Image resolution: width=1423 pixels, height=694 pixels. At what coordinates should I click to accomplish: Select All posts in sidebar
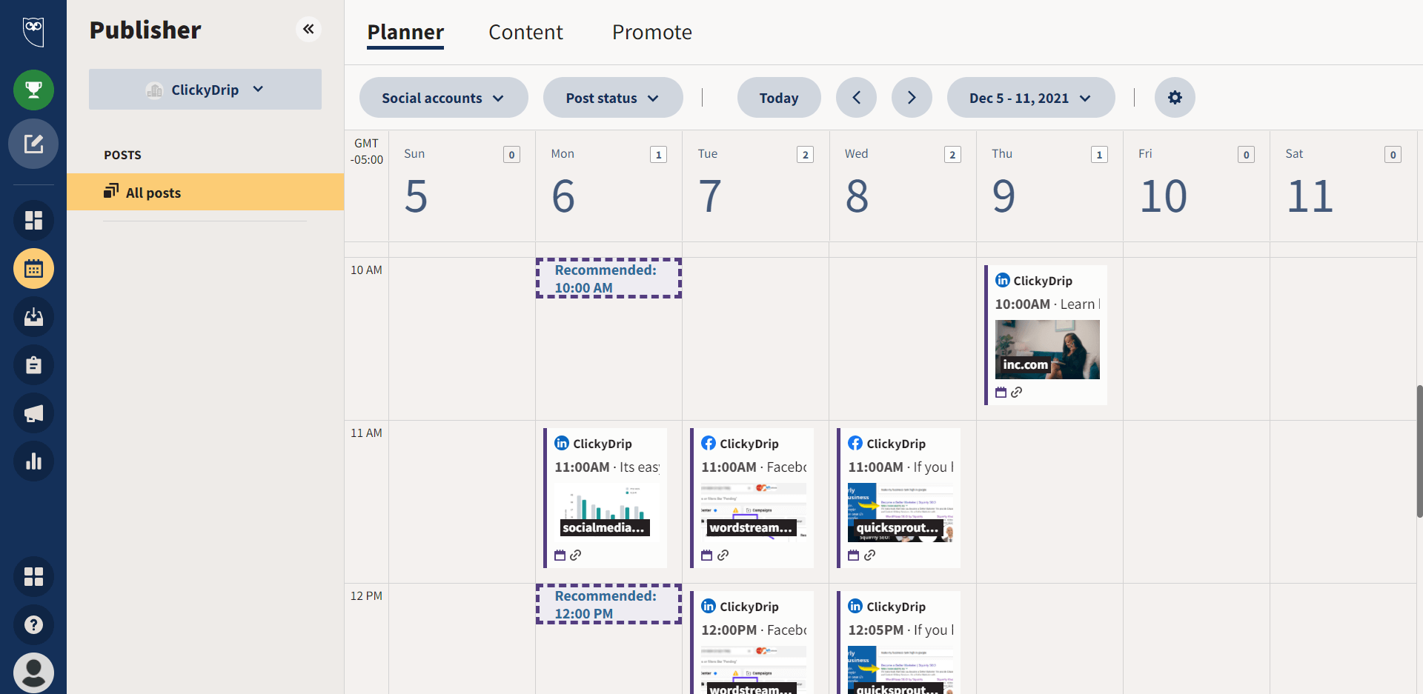(205, 192)
